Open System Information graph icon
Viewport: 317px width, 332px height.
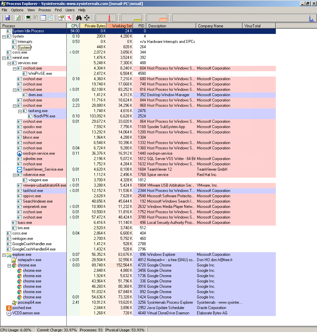(x=28, y=18)
